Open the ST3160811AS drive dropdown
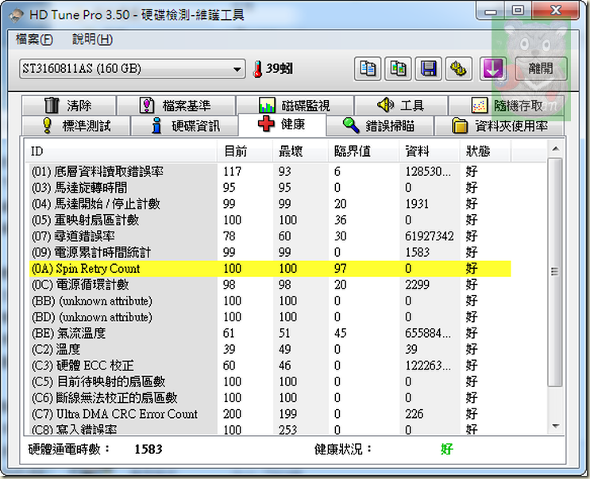Image resolution: width=590 pixels, height=479 pixels. (x=132, y=69)
